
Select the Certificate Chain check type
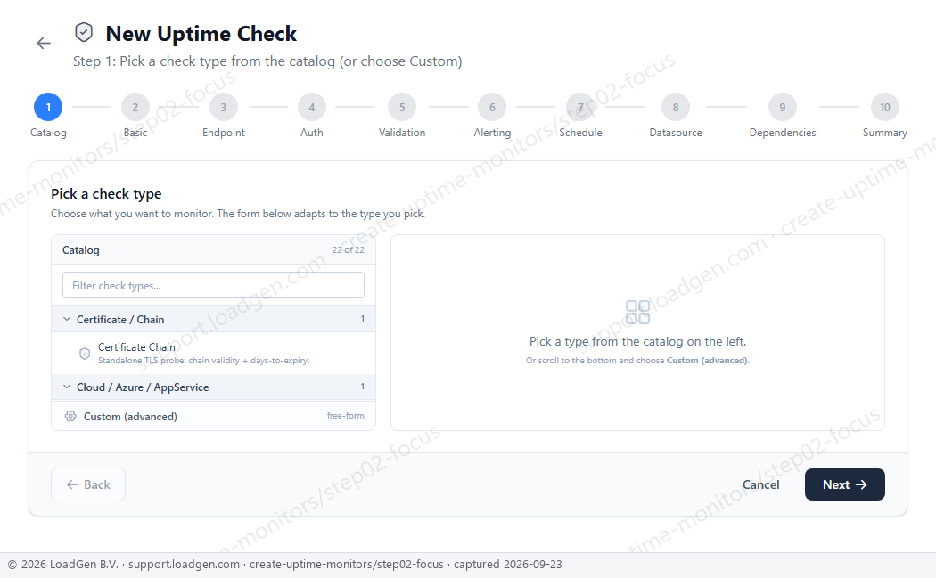[213, 353]
